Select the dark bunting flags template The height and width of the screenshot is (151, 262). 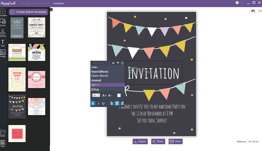17,107
